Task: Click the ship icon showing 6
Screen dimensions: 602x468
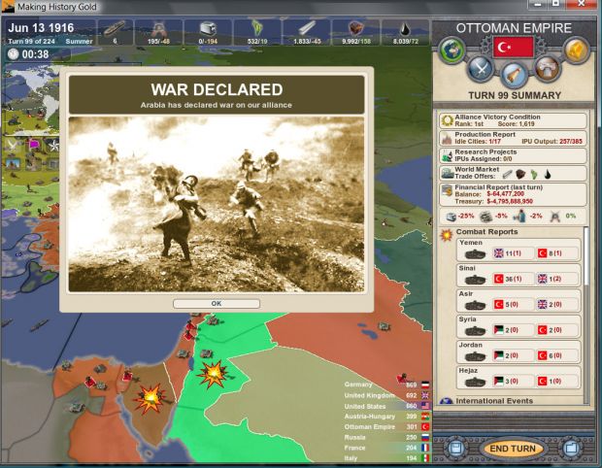Action: click(x=115, y=29)
